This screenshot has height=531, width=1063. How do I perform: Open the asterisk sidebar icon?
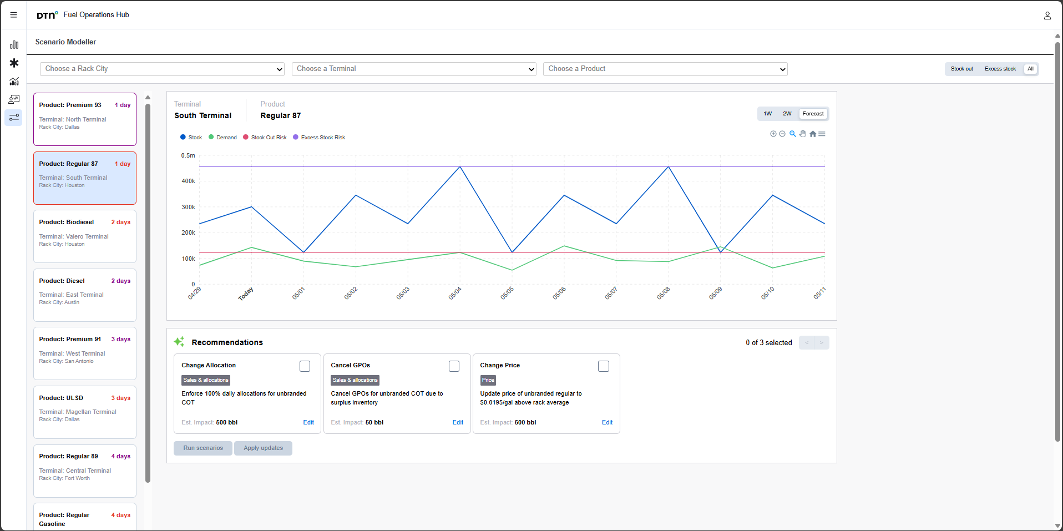[14, 63]
